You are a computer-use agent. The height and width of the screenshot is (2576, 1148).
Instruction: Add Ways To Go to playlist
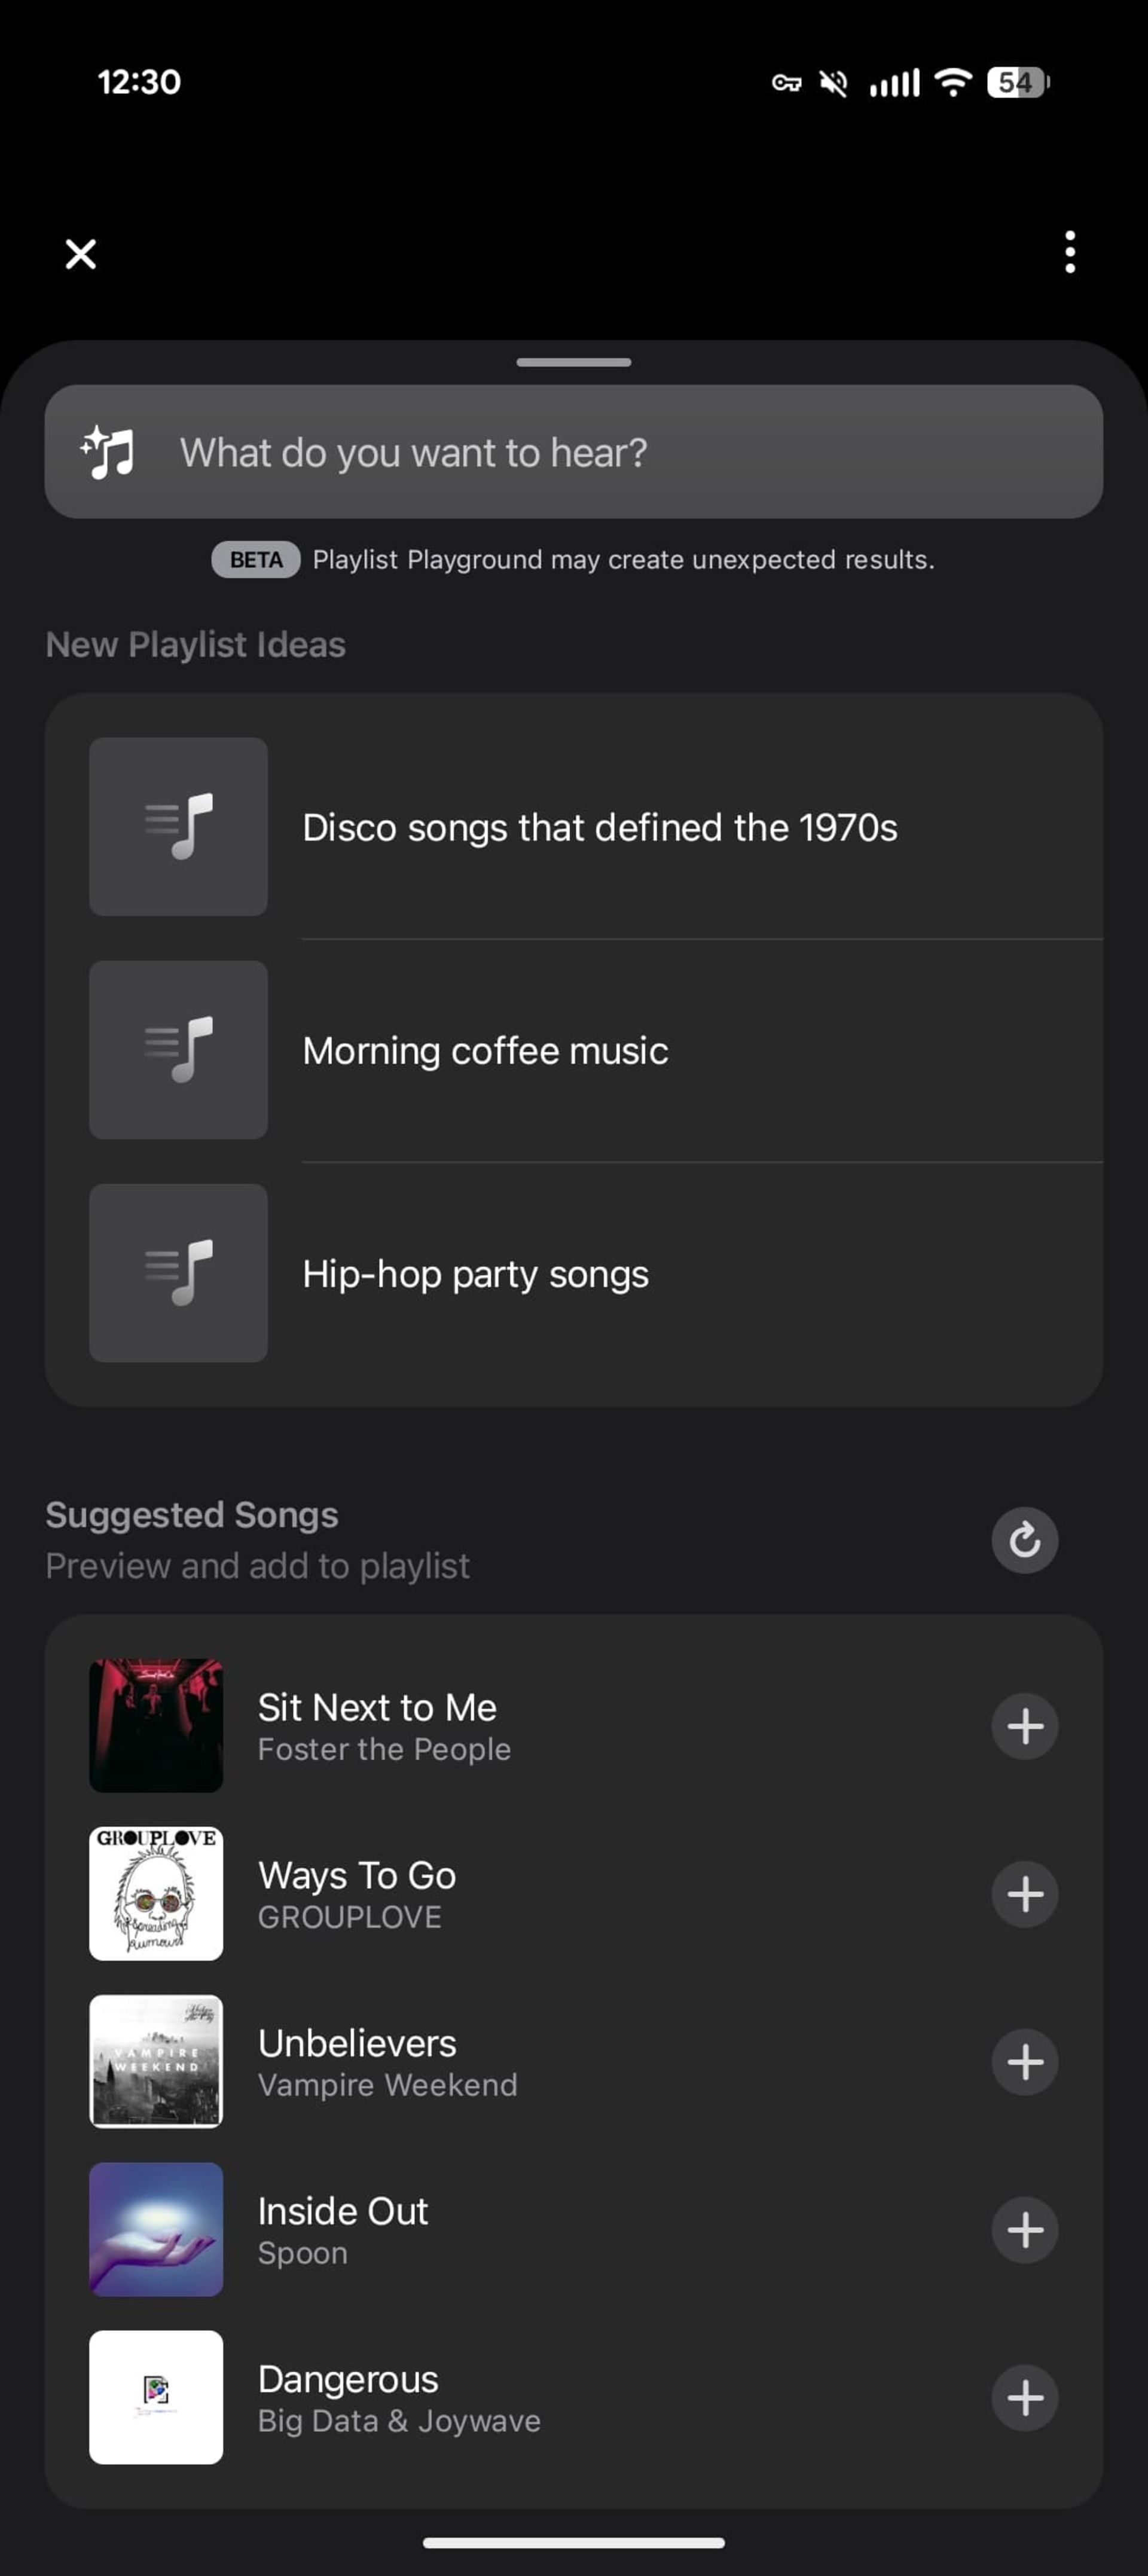(1024, 1894)
